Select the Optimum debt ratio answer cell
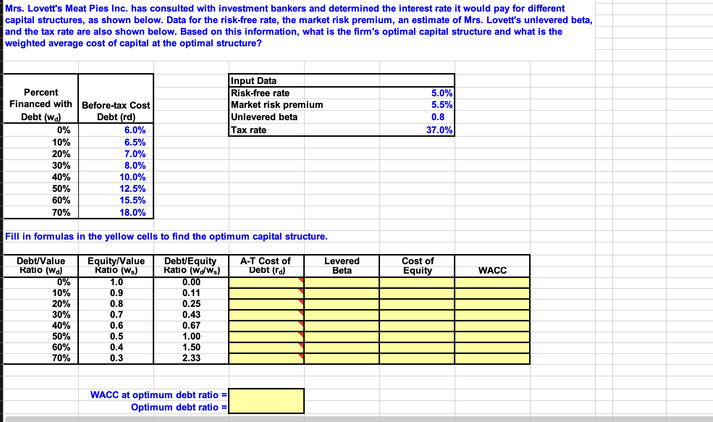This screenshot has width=713, height=422. tap(266, 407)
